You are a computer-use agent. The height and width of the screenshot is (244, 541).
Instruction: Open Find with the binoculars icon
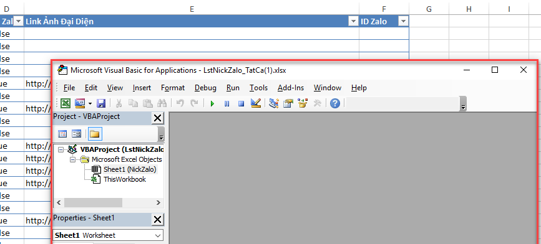(162, 103)
